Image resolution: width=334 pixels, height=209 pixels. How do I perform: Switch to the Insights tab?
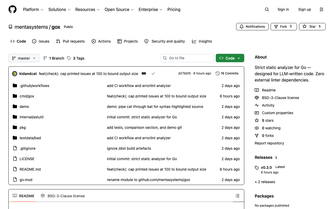coord(202,41)
